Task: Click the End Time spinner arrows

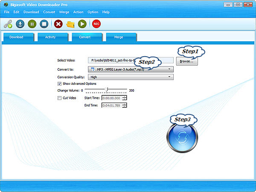Action: point(125,106)
